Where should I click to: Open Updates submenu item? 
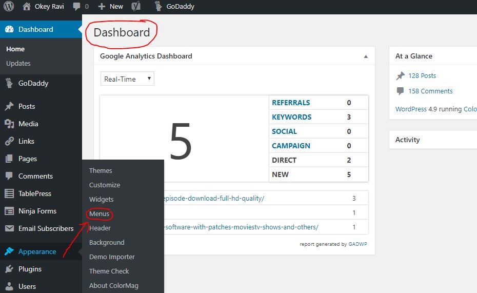coord(18,63)
